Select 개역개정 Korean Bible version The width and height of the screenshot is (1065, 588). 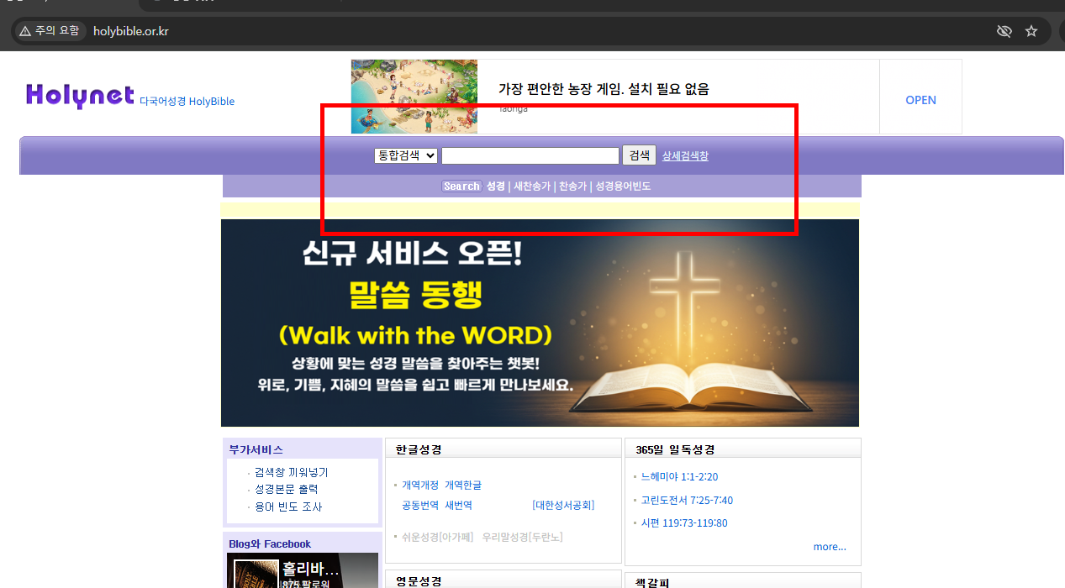tap(418, 485)
